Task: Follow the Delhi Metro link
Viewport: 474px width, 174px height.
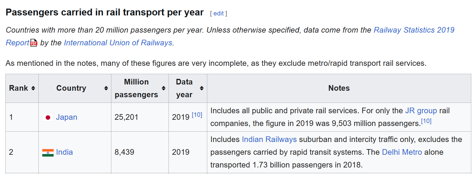Action: coord(402,152)
